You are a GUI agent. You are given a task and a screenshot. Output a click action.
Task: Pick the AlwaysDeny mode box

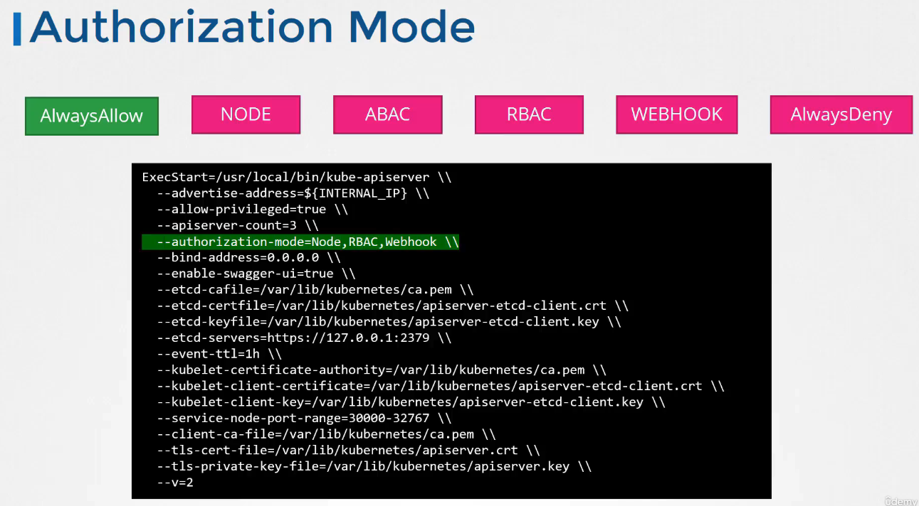[x=841, y=114]
